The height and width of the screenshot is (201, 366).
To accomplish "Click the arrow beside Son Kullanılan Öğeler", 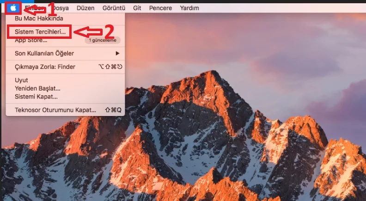I will pos(117,53).
